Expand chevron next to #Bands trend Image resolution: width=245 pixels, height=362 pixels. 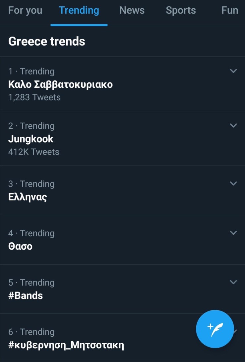tap(233, 282)
